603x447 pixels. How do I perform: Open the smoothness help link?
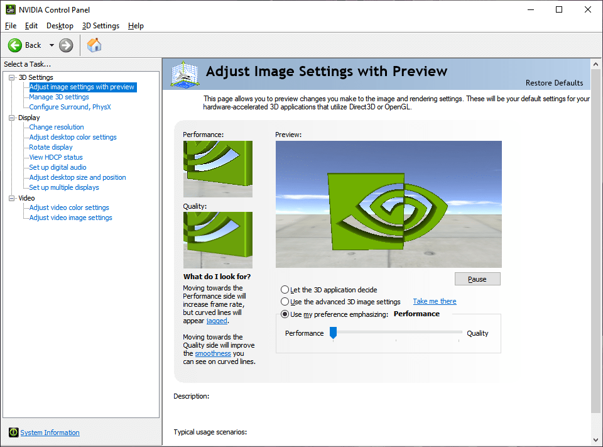coord(213,353)
